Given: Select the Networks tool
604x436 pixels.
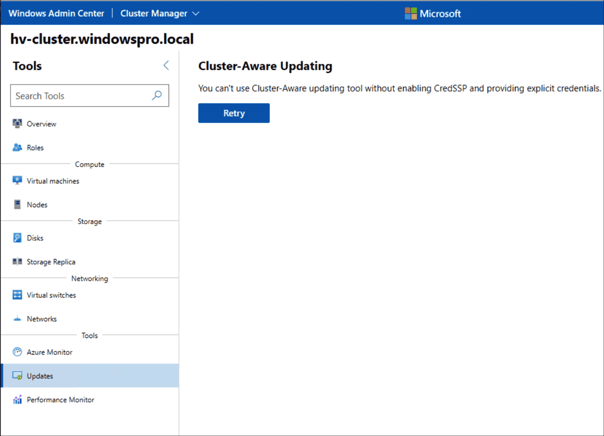Looking at the screenshot, I should [42, 319].
